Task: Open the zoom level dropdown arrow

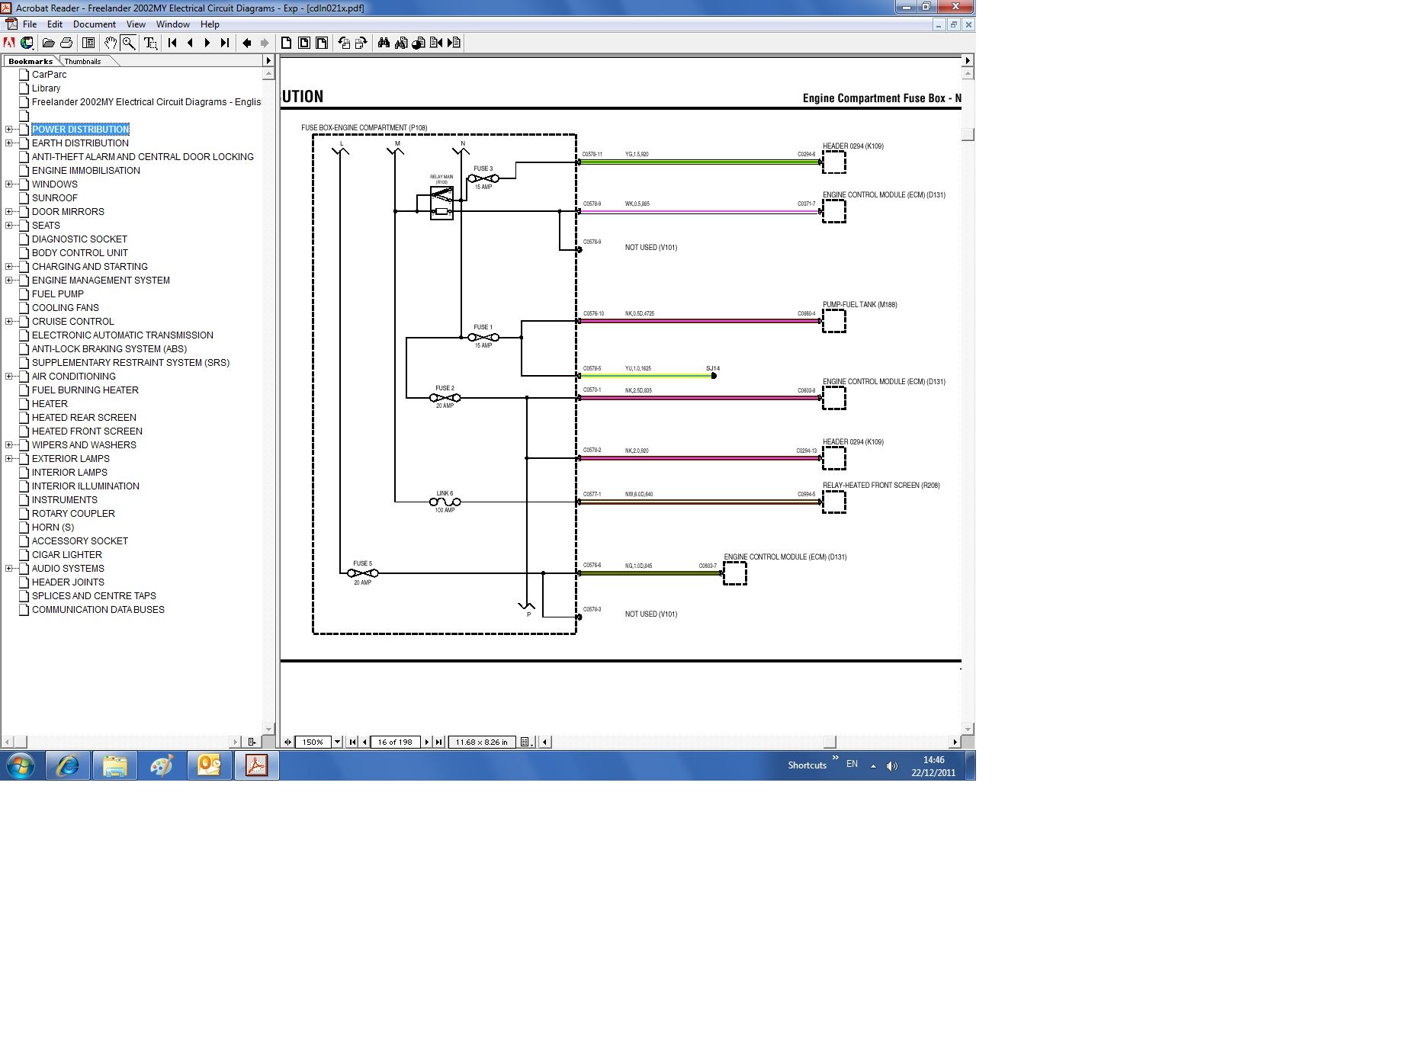Action: pos(337,742)
